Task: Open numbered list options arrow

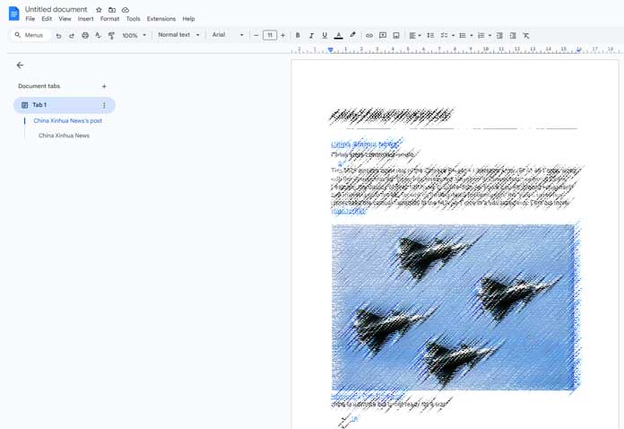Action: coord(490,36)
